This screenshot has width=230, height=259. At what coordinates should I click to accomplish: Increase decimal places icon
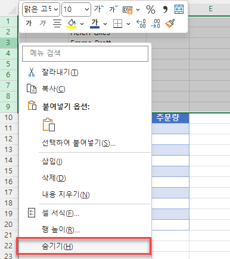click(x=141, y=24)
